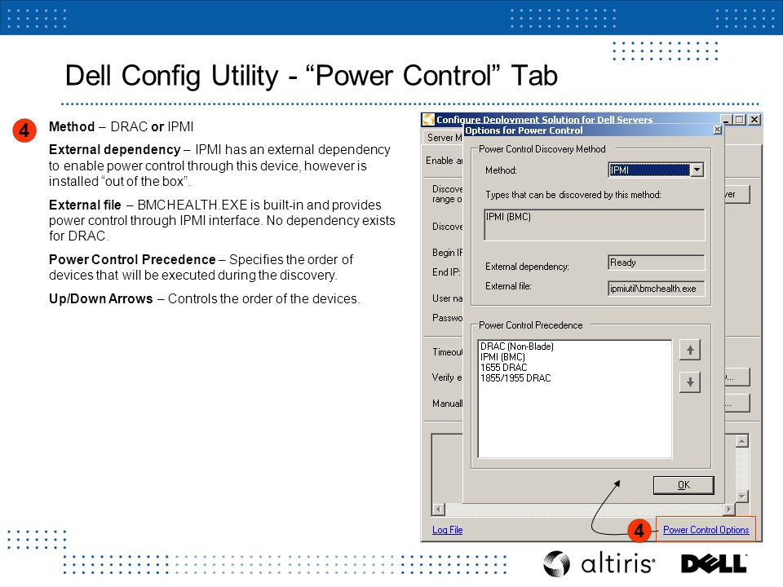Open the Log File link
783x587 pixels.
pos(448,530)
